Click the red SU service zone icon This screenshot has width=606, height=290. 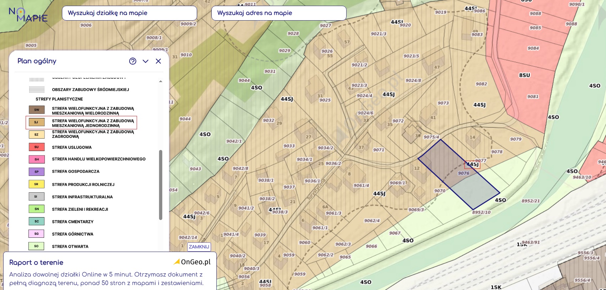pyautogui.click(x=37, y=147)
